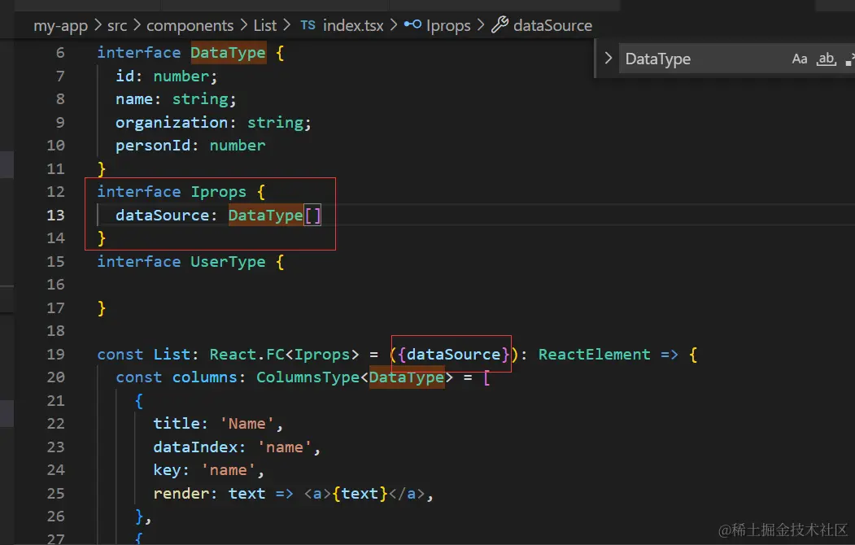The height and width of the screenshot is (545, 855).
Task: Toggle Match Case (Aa) in find widget
Action: [x=800, y=59]
